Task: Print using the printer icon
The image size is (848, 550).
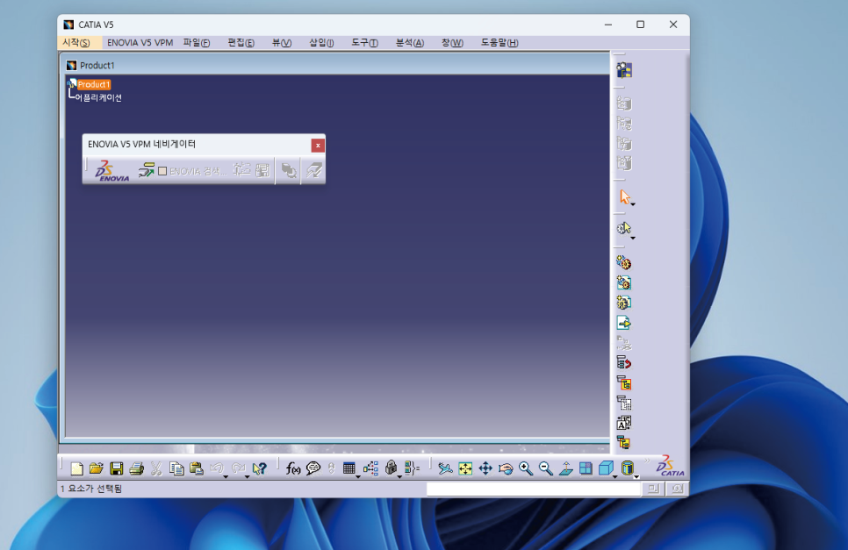Action: (x=136, y=468)
